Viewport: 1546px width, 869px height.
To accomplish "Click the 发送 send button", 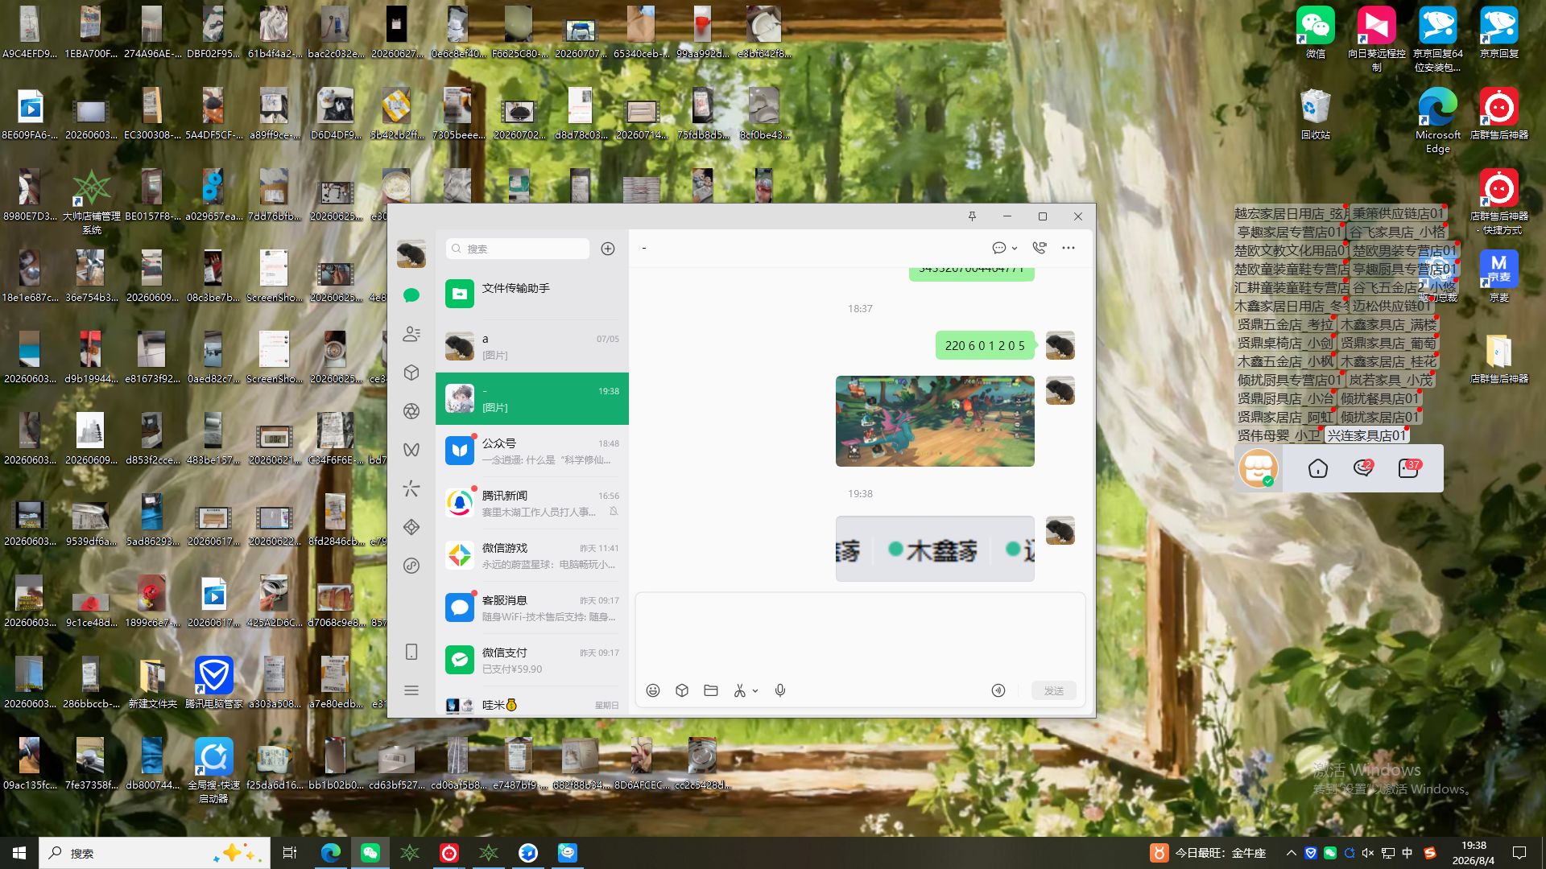I will (1054, 690).
